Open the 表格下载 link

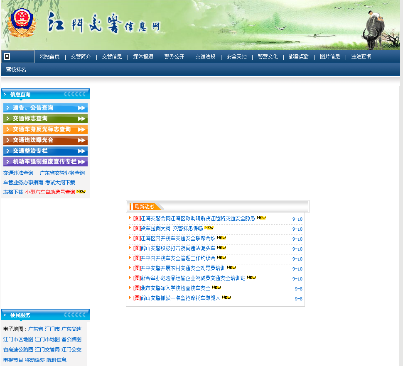[x=13, y=192]
